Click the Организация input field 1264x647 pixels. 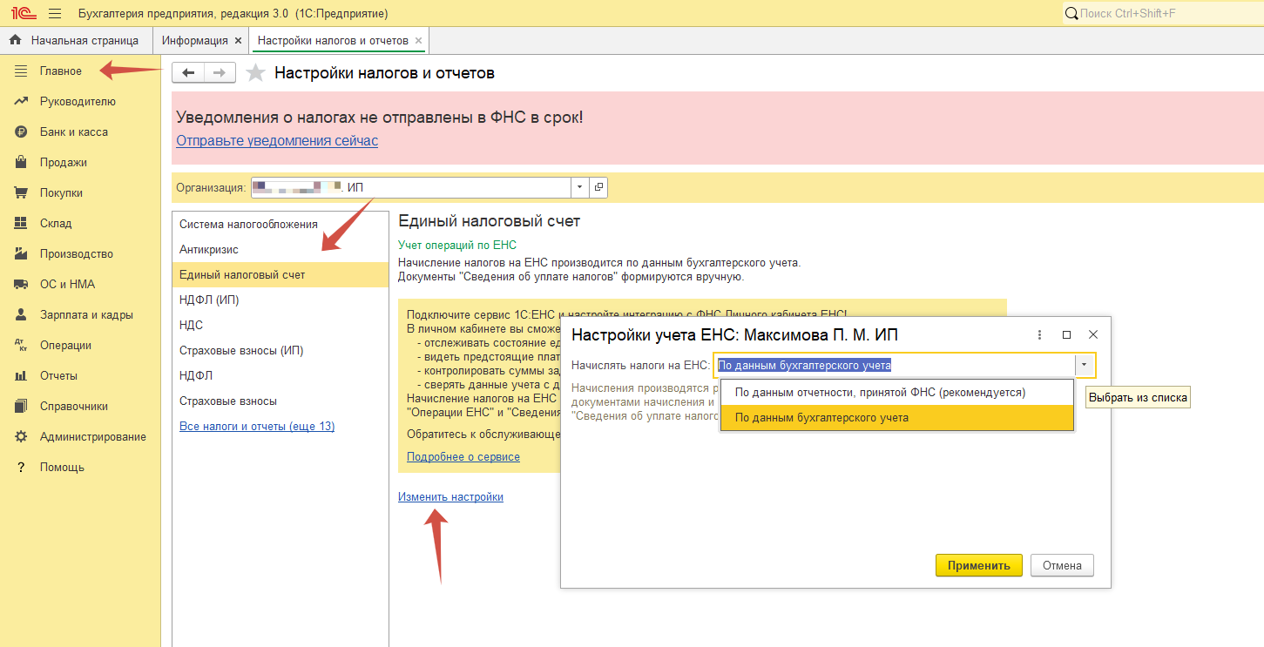tap(411, 187)
